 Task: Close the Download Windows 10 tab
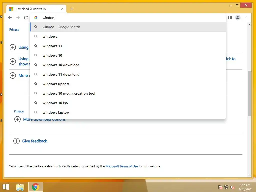point(62,9)
